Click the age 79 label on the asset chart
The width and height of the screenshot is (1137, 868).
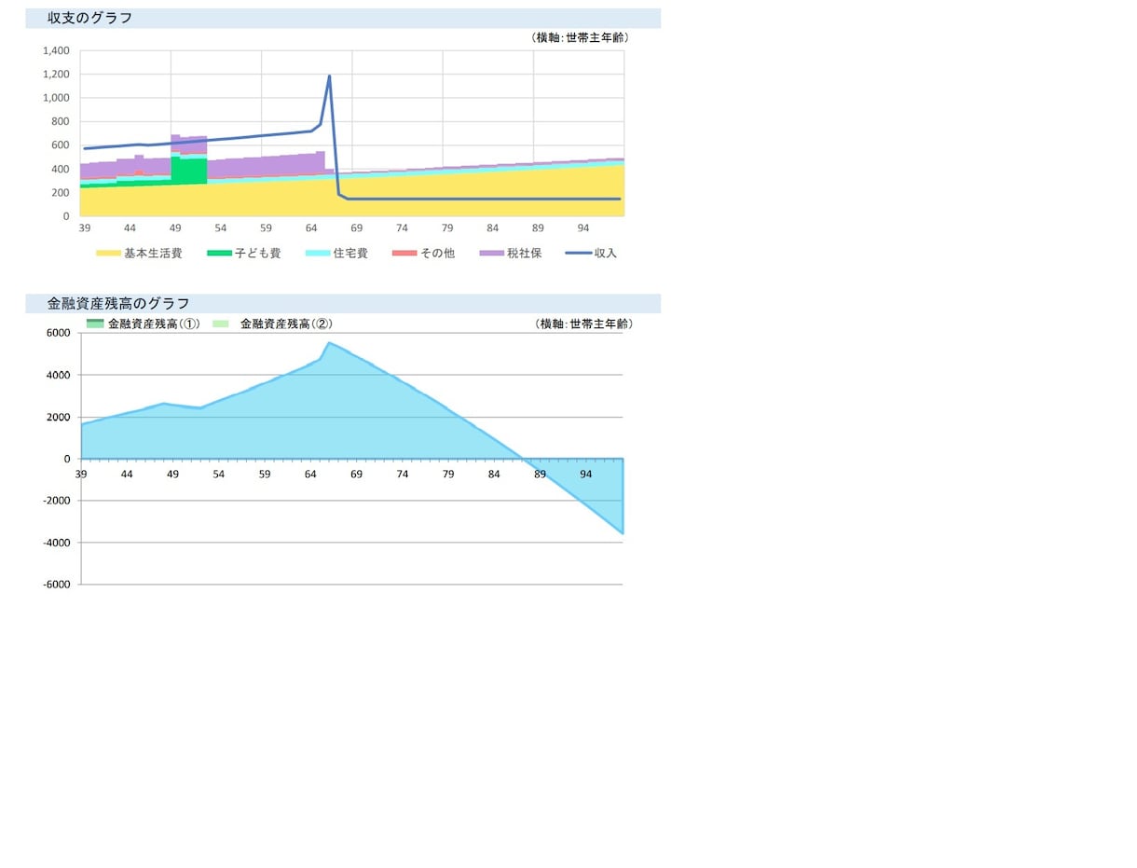[x=448, y=475]
